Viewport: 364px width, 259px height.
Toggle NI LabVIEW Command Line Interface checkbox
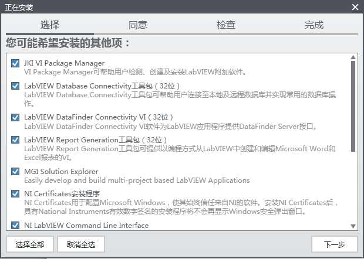coord(15,225)
